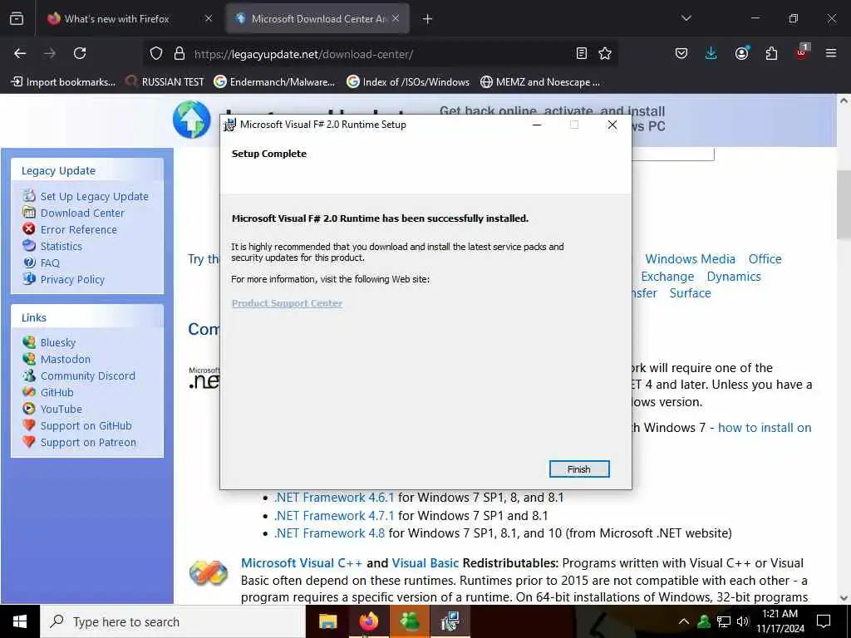Screen dimensions: 851x638
Task: Download .NET Framework 4.6.1
Action: [x=334, y=498]
